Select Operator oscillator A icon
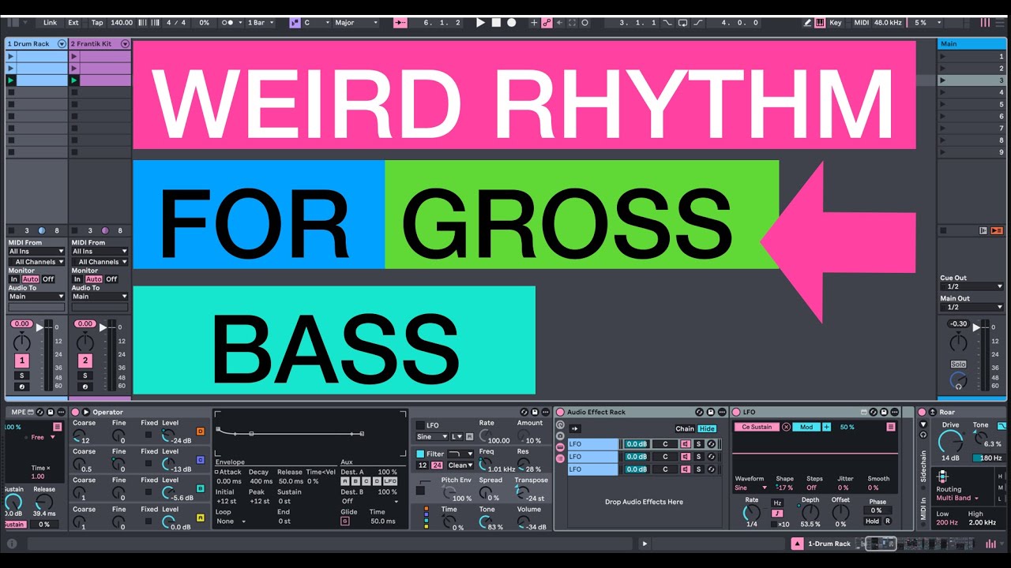 point(200,518)
